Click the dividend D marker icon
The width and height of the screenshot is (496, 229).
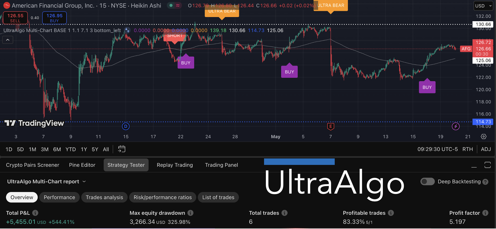(126, 126)
